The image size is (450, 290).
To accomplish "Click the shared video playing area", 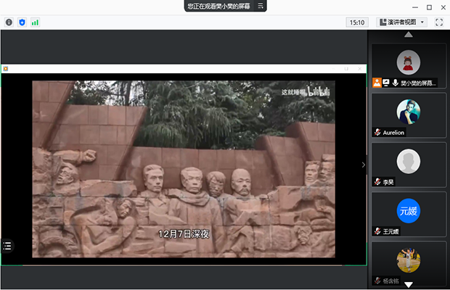I will click(184, 168).
